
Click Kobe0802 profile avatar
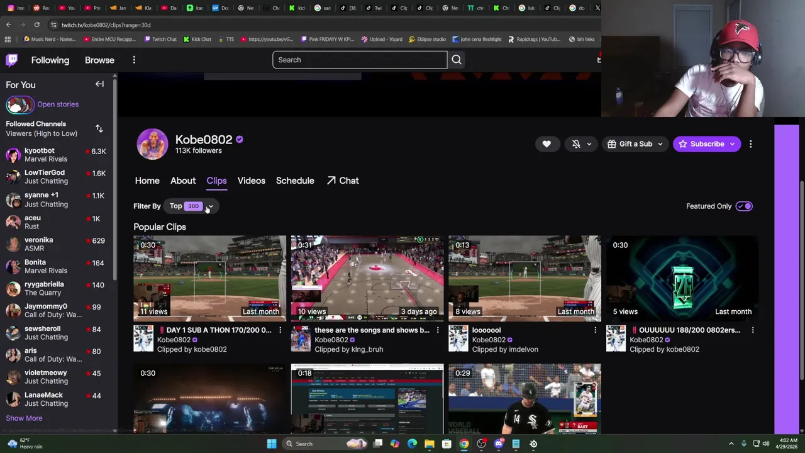coord(152,144)
